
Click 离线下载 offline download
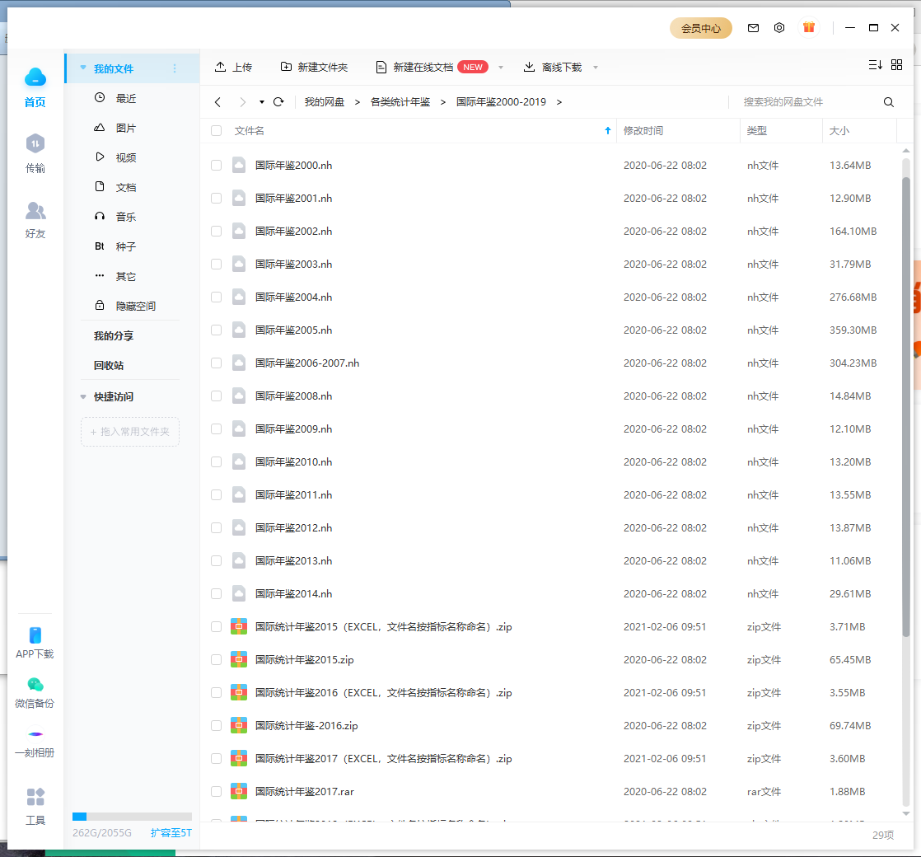coord(553,67)
